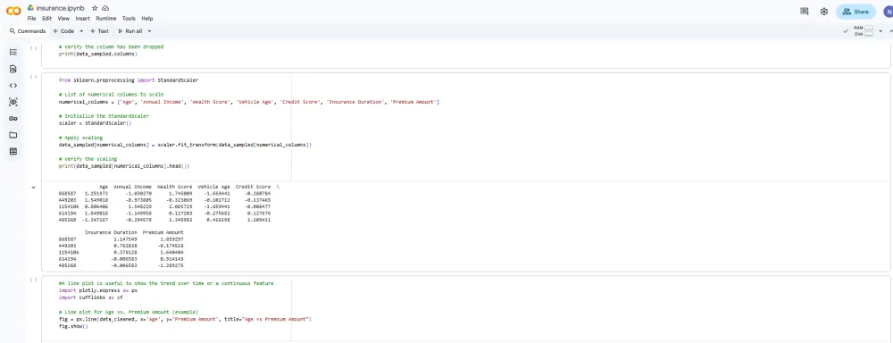
Task: Collapse the header with the top-right caret
Action: pyautogui.click(x=890, y=31)
